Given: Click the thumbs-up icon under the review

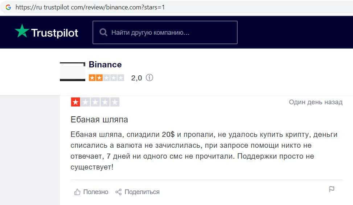Looking at the screenshot, I should 77,192.
